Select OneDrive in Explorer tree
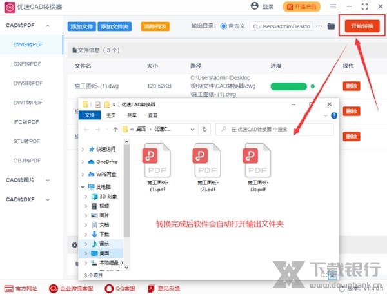Image resolution: width=387 pixels, height=294 pixels. [103, 162]
